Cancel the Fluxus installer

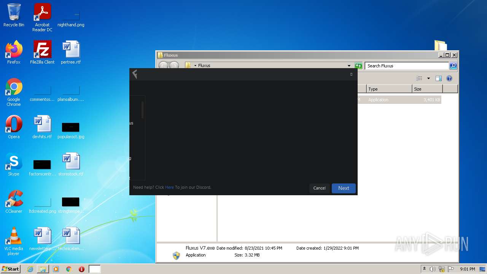[x=319, y=188]
